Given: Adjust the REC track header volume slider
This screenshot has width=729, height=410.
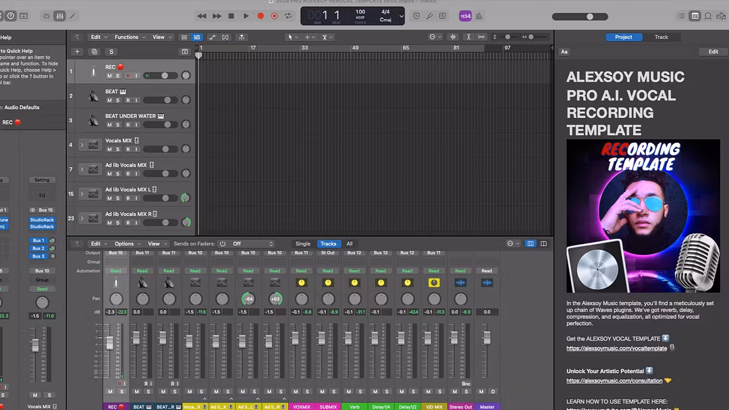Looking at the screenshot, I should [161, 76].
